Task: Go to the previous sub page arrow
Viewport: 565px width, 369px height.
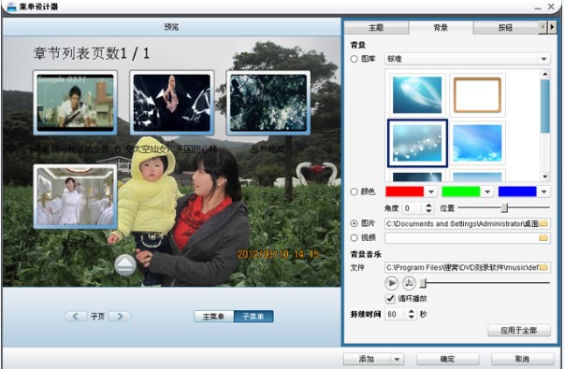Action: click(76, 317)
